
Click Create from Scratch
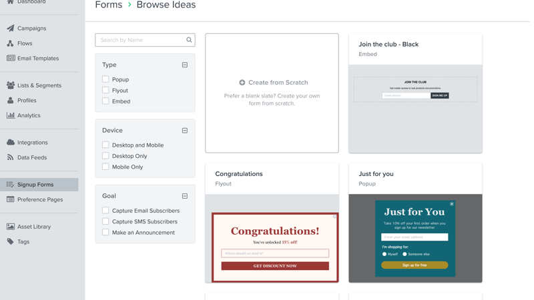pyautogui.click(x=272, y=83)
